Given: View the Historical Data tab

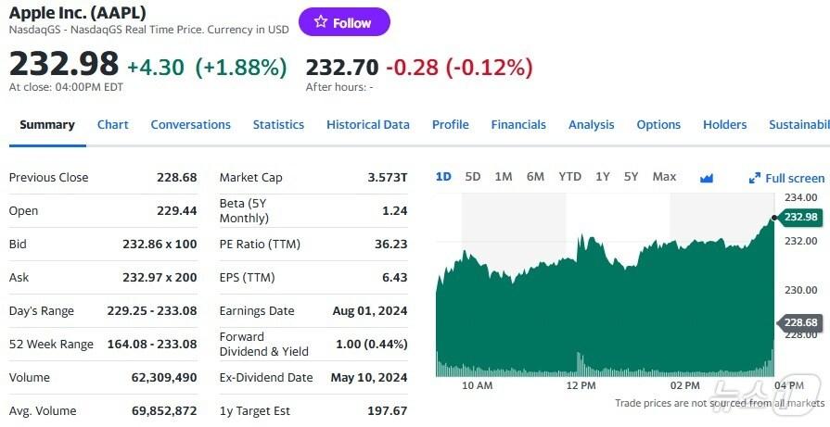Looking at the screenshot, I should tap(367, 124).
